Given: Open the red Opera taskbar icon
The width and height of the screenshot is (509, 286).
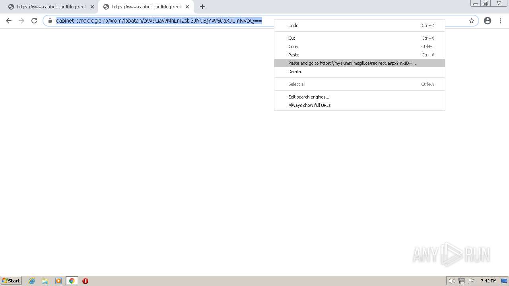Looking at the screenshot, I should click(x=85, y=281).
